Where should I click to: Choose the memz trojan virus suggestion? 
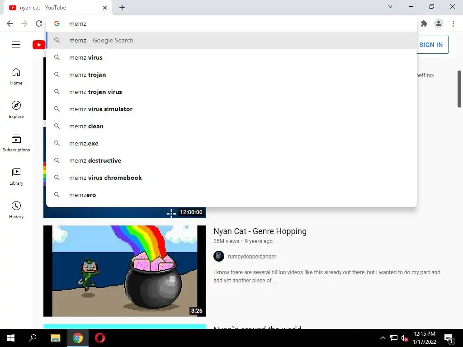click(231, 92)
